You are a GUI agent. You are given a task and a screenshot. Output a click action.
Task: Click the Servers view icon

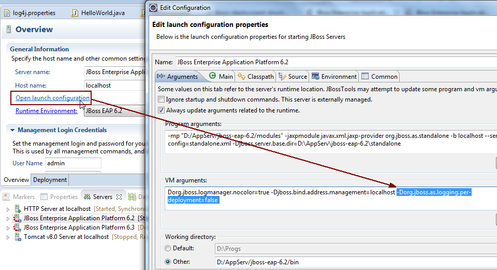coord(87,197)
